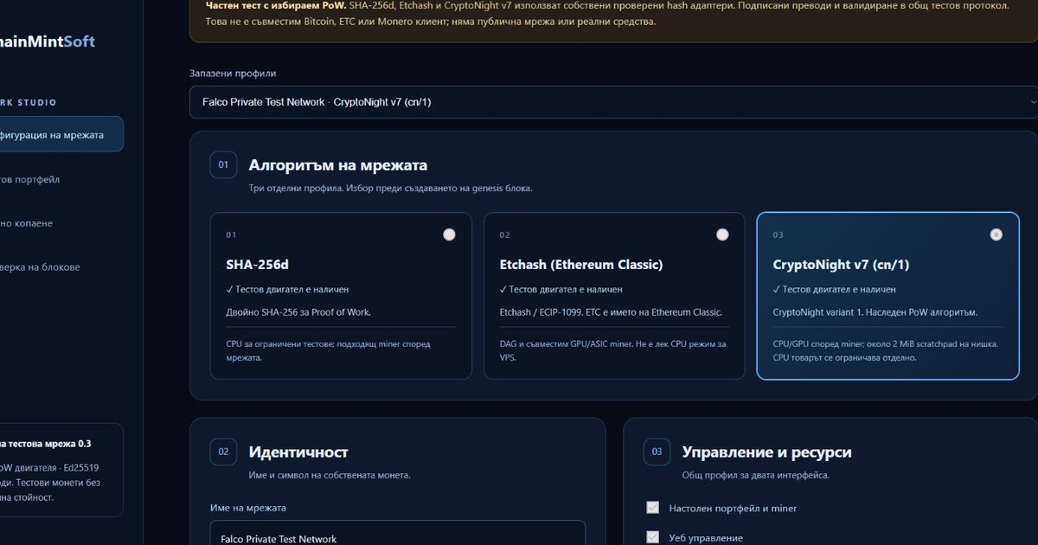
Task: Toggle the web management checkbox
Action: [652, 537]
